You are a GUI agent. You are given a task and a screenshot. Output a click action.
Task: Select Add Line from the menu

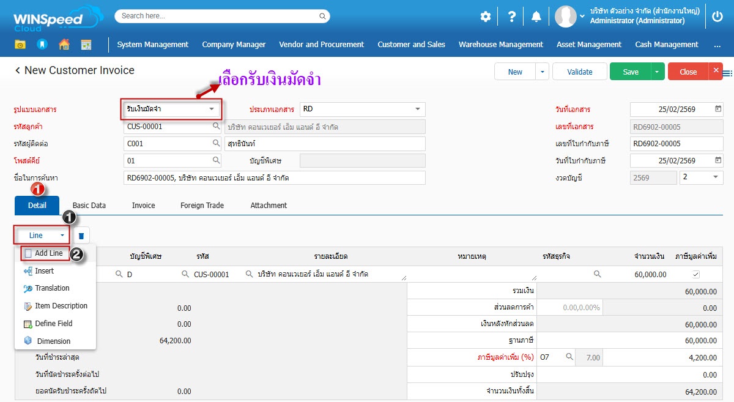(48, 253)
